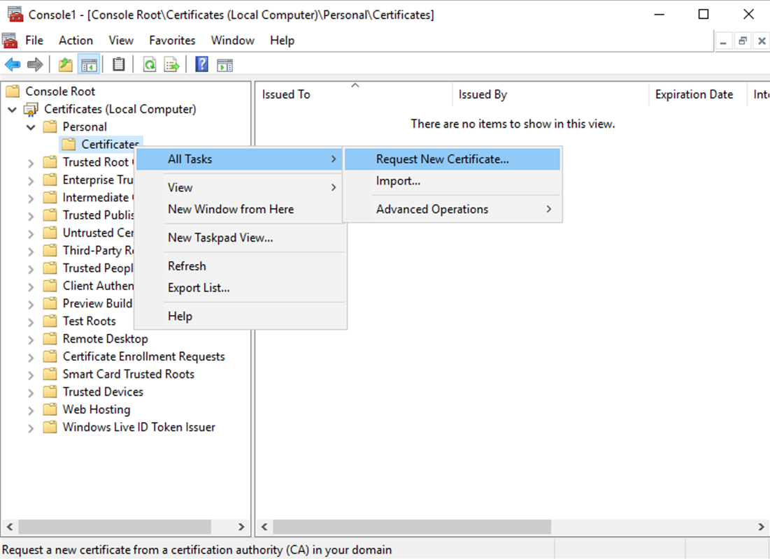Open the Action menu in menu bar
This screenshot has width=770, height=559.
pos(76,41)
